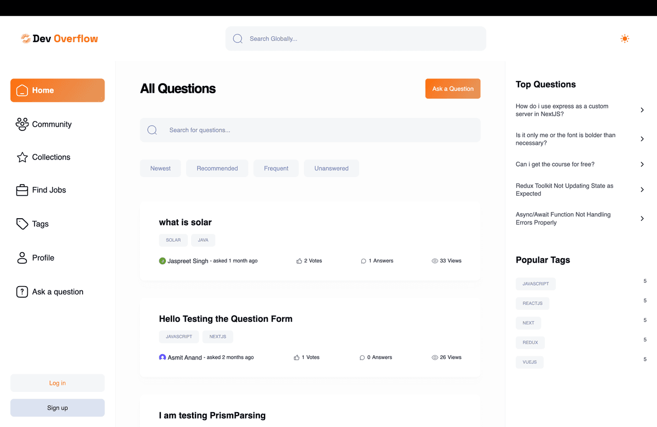Toggle light/dark theme with the sun icon
This screenshot has height=427, width=657.
(x=625, y=38)
